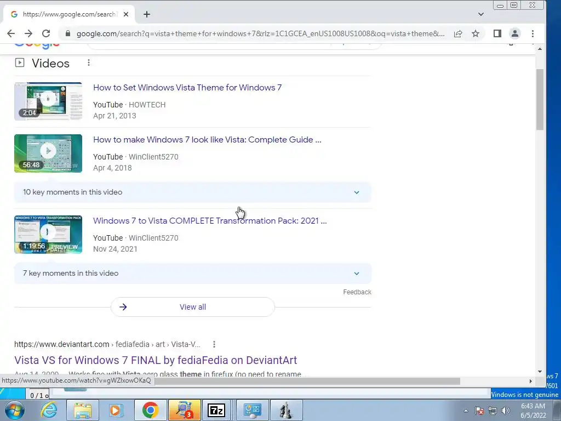The height and width of the screenshot is (421, 561).
Task: Click the network tray icon
Action: [493, 411]
